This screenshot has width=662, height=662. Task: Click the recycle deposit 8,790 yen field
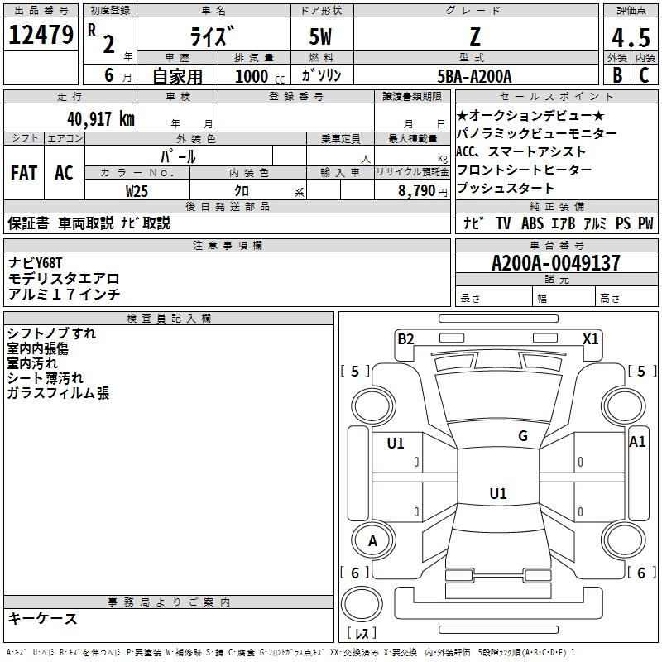pyautogui.click(x=412, y=190)
